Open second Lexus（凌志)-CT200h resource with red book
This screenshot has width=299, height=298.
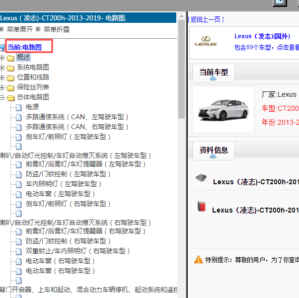click(255, 210)
